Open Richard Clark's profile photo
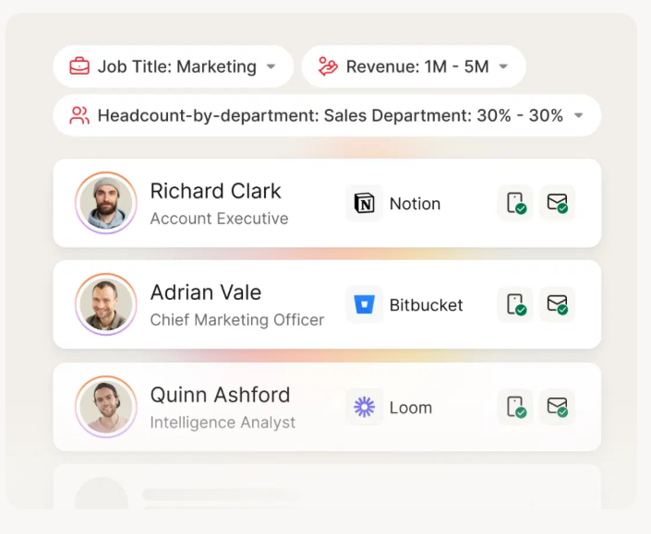This screenshot has height=534, width=651. [106, 203]
